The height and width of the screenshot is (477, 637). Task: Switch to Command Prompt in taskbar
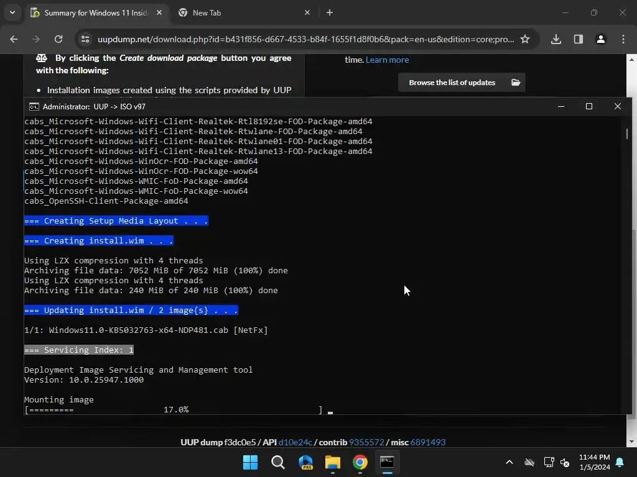387,462
